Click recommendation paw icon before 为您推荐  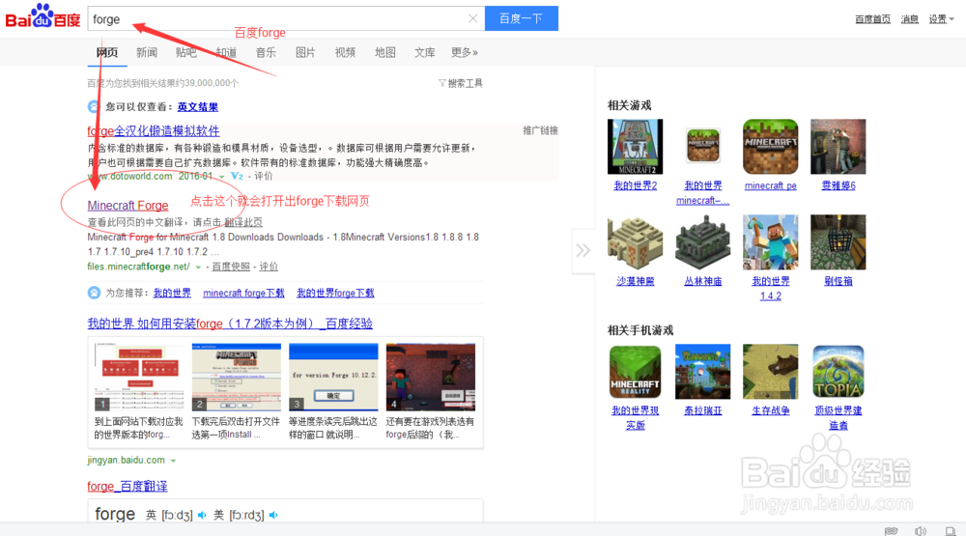click(94, 293)
